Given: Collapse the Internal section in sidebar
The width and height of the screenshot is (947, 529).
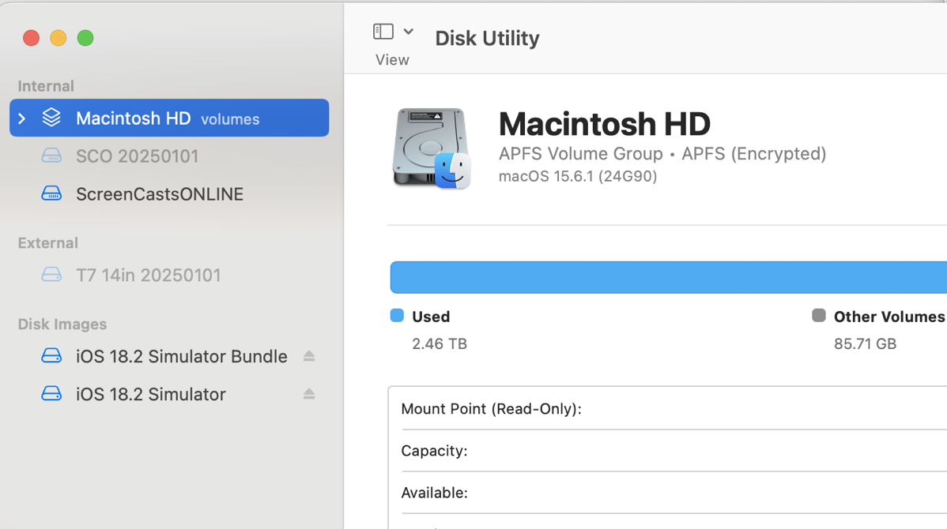Looking at the screenshot, I should (45, 86).
